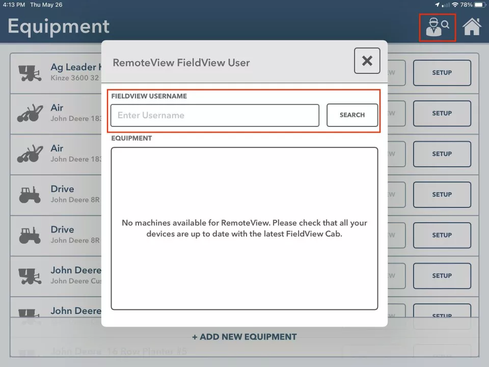Click ADD NEW EQUIPMENT at the bottom

pos(244,336)
